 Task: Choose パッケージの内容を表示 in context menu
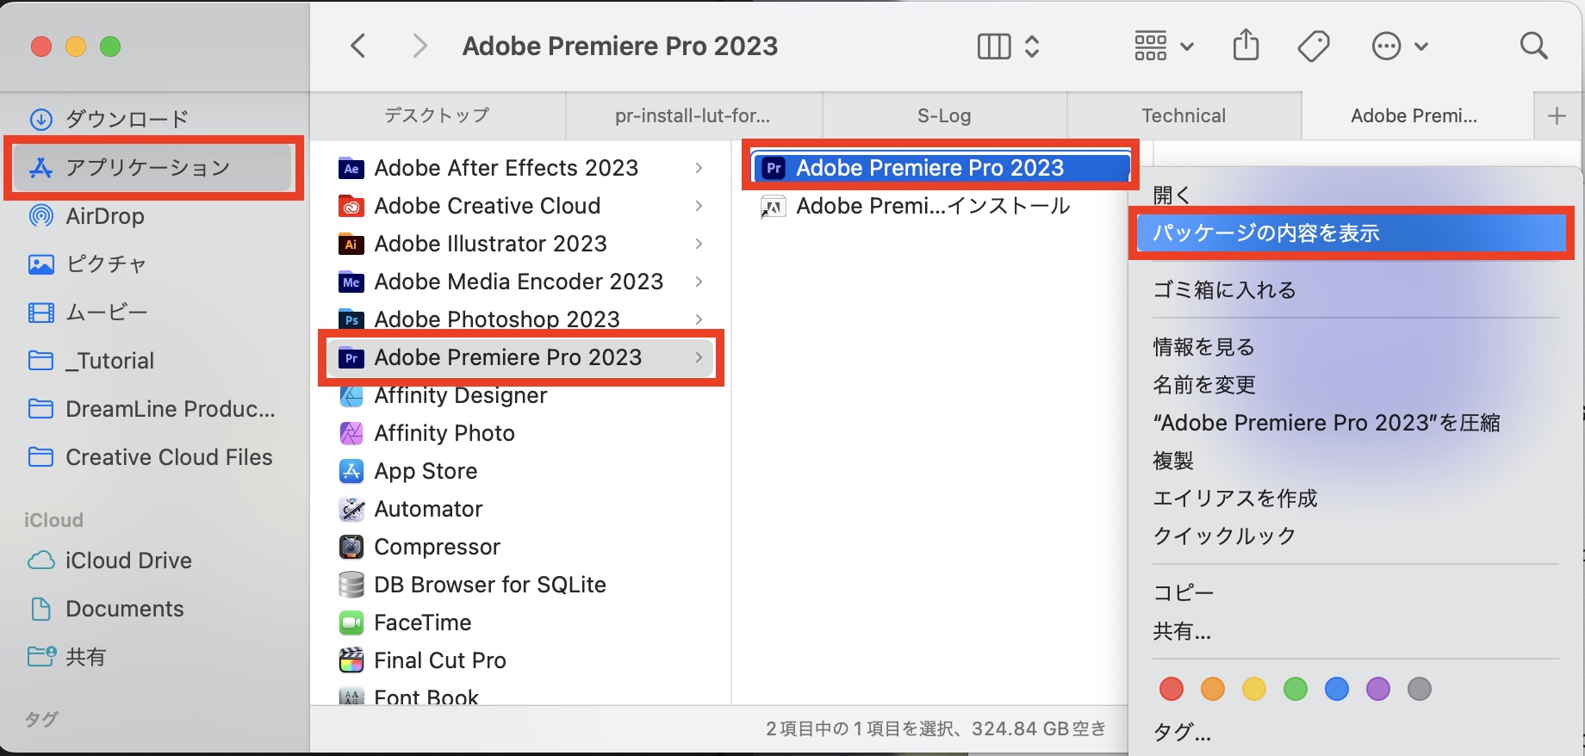(x=1351, y=233)
